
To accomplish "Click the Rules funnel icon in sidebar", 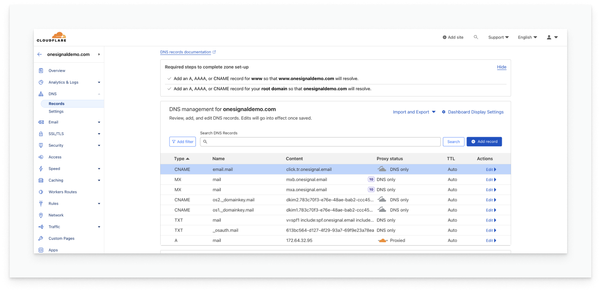I will point(41,203).
